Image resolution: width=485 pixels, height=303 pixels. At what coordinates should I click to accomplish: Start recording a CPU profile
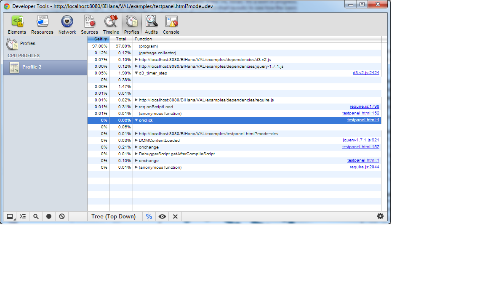tap(49, 216)
